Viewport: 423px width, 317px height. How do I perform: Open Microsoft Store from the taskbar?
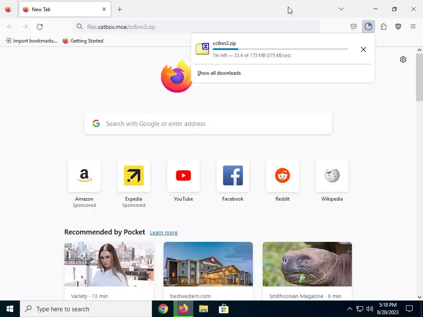(x=223, y=309)
